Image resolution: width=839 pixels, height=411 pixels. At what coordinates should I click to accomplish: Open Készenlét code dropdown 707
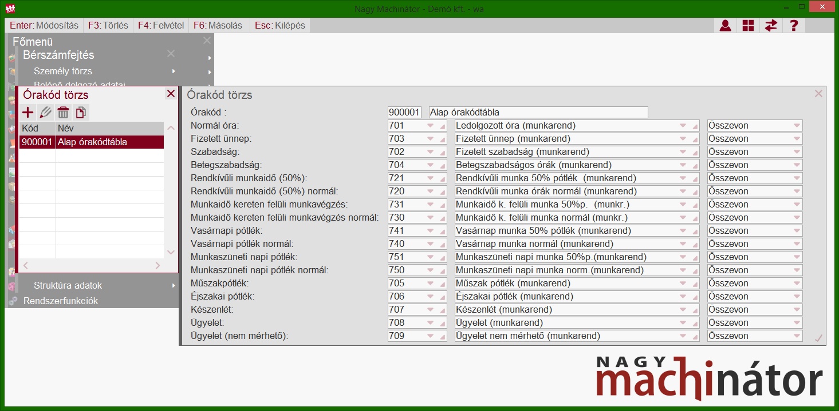click(430, 309)
